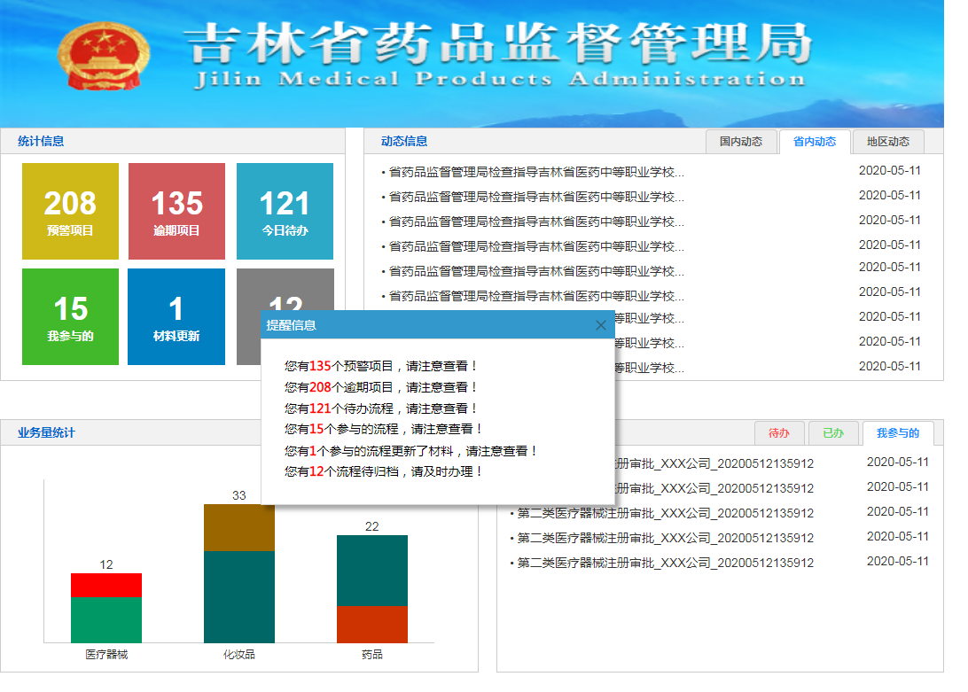
Task: Select the 省内动态 tab
Action: [x=815, y=142]
